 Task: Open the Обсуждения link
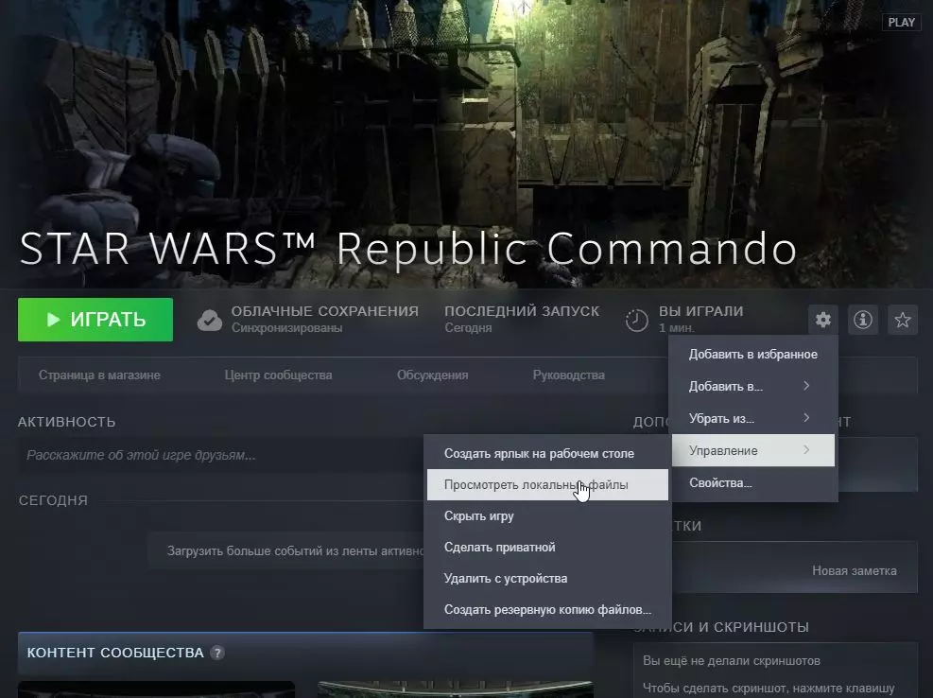[433, 375]
